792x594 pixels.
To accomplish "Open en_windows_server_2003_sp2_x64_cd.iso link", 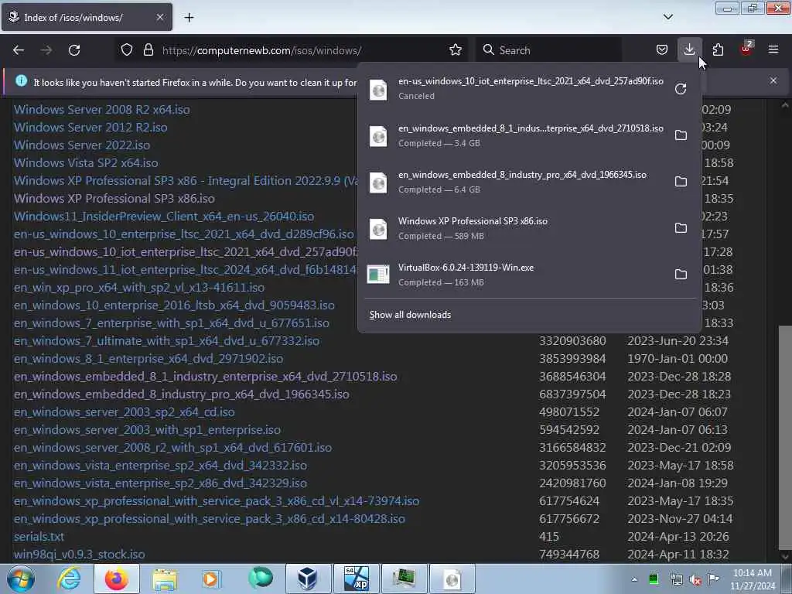I will tap(125, 412).
